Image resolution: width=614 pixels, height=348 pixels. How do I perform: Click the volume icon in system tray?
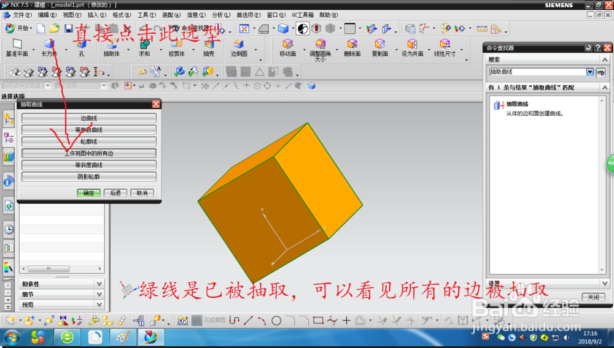566,338
